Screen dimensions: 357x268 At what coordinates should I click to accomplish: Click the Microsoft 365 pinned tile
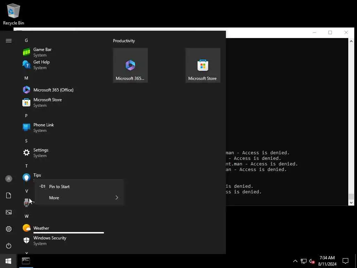[130, 65]
